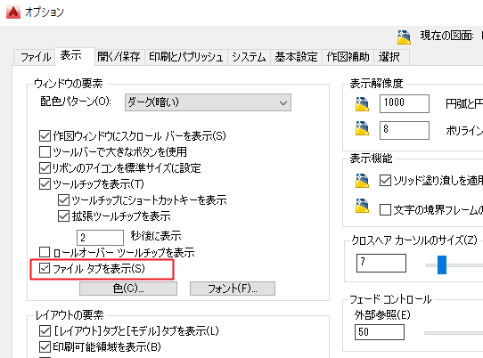This screenshot has width=483, height=358.
Task: Select the 表示 tab
Action: [x=75, y=56]
